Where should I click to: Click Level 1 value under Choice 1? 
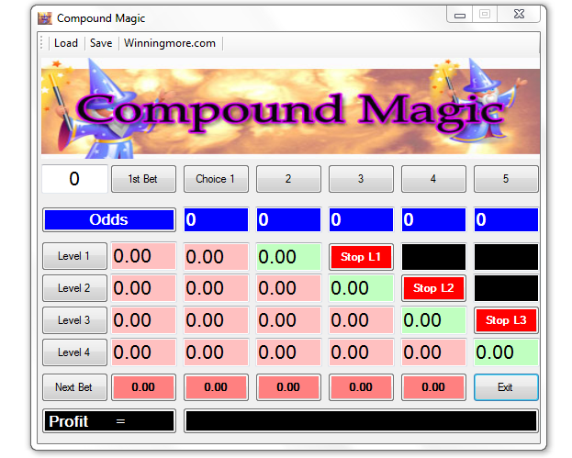click(x=216, y=256)
